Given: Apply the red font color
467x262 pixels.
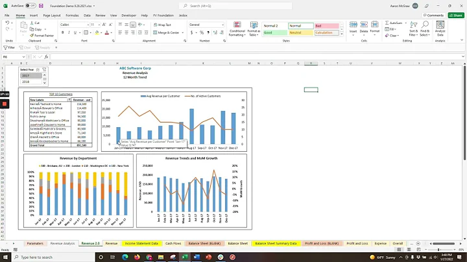Looking at the screenshot, I should coord(107,32).
